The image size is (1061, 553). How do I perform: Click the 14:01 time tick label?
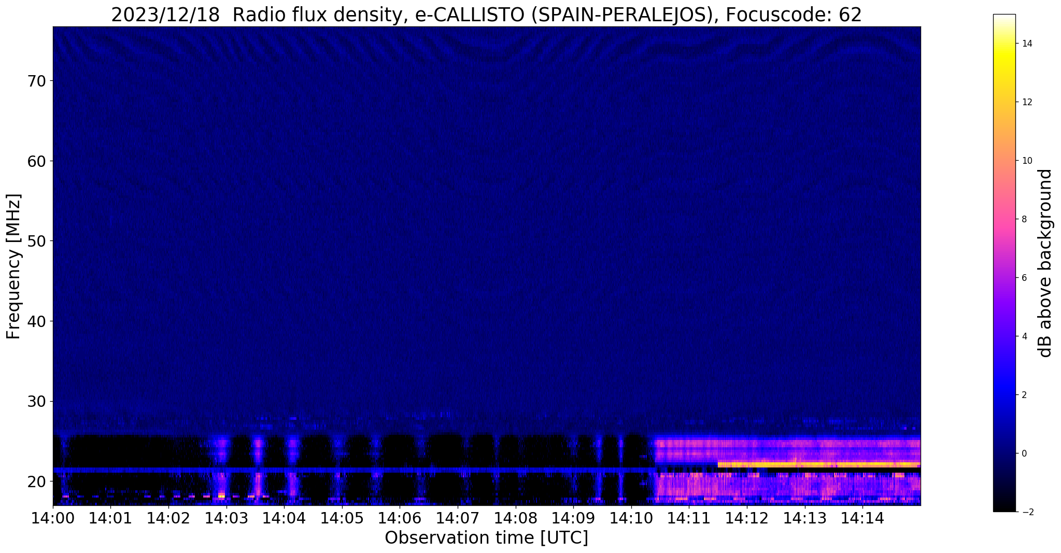[x=110, y=518]
